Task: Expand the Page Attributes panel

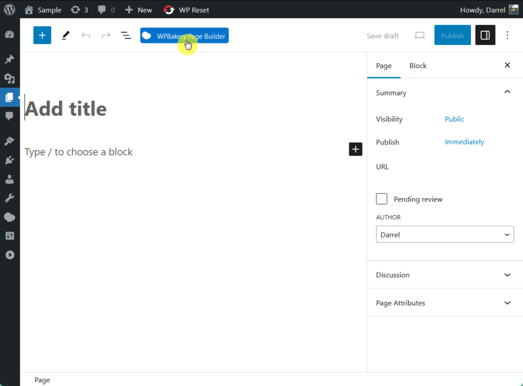Action: [445, 303]
